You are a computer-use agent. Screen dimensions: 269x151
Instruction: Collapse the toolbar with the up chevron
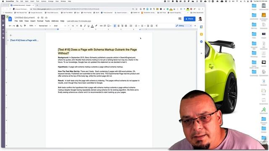click(195, 26)
